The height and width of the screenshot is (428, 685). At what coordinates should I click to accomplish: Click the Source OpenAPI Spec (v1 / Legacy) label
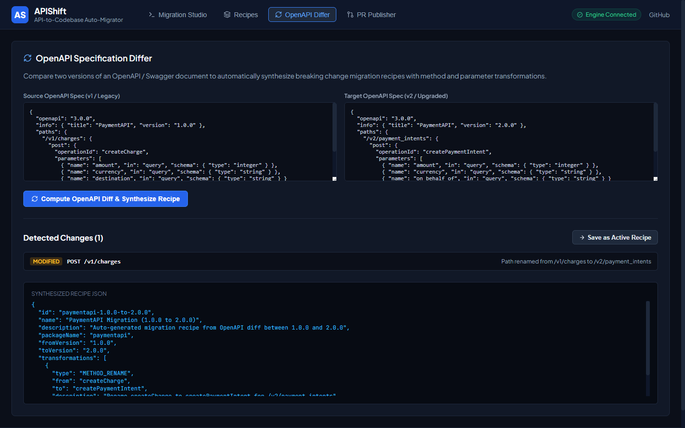[71, 96]
